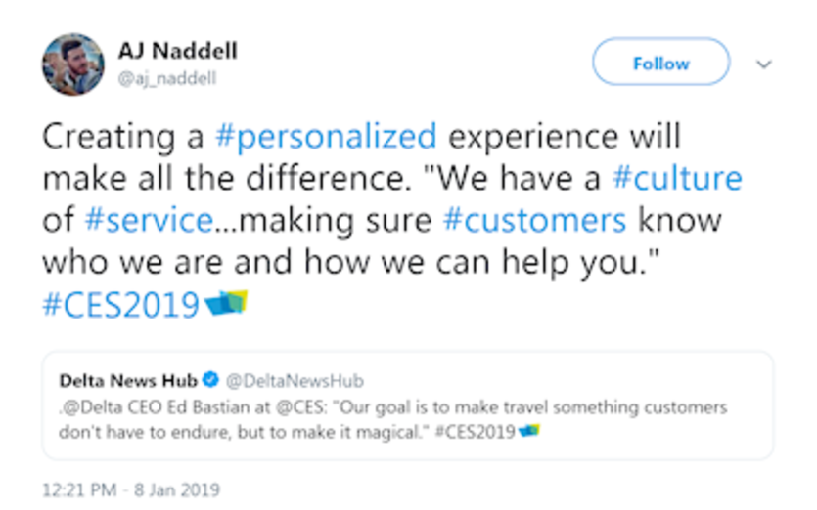Click the CES emoji in quoted tweet
Screen dimensions: 817x510
click(x=529, y=430)
